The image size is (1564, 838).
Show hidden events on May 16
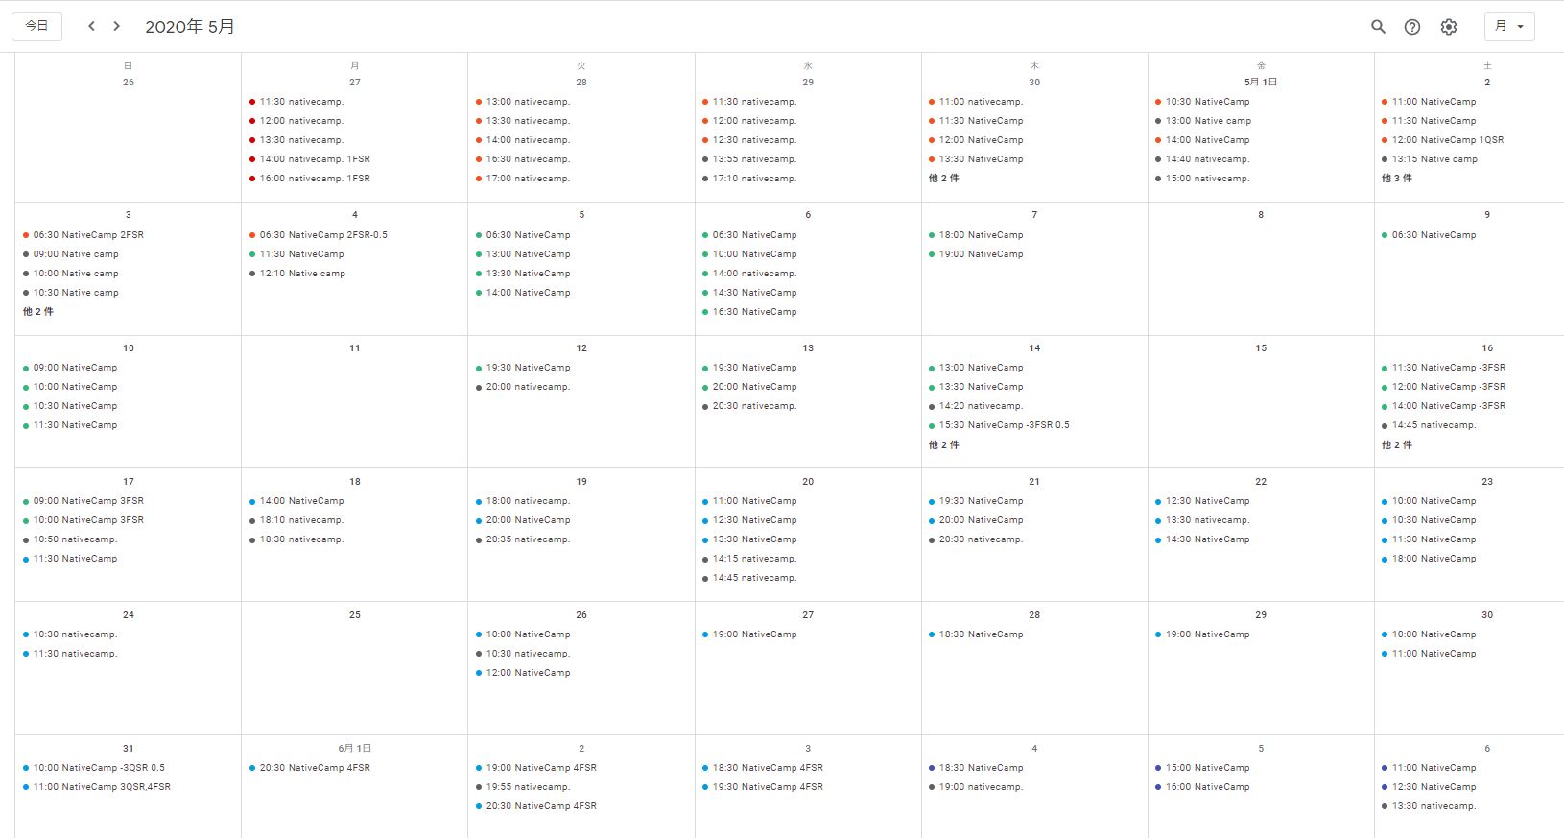(x=1396, y=445)
